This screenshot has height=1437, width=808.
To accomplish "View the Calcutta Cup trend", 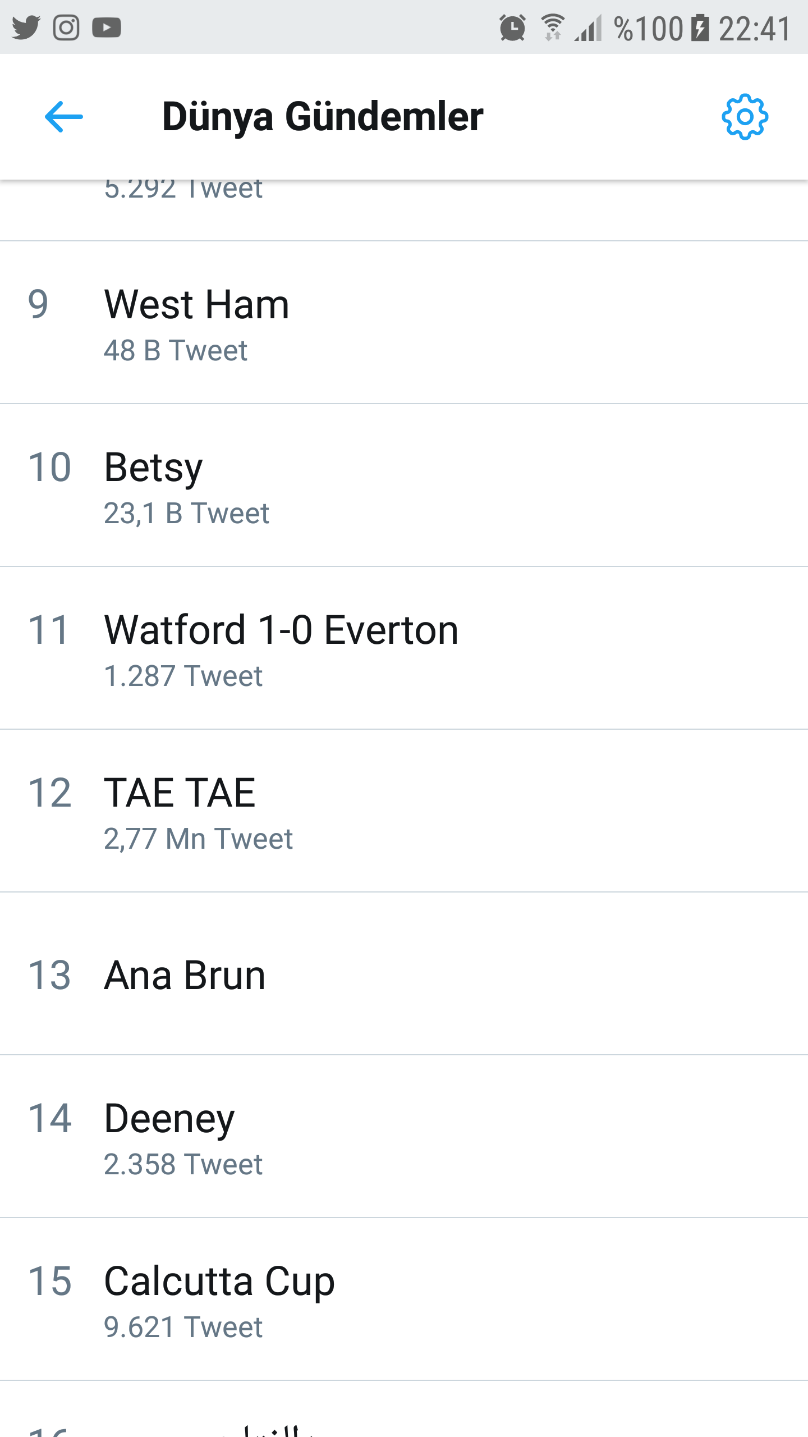I will pos(219,1282).
